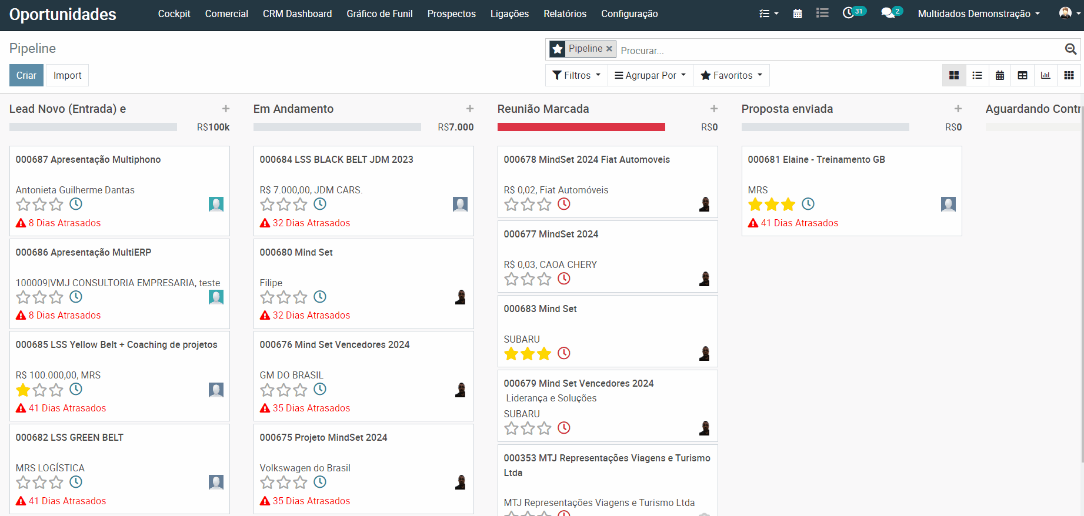Set first star on 000684 LSS BLACK BELT
This screenshot has height=516, width=1084.
point(268,205)
